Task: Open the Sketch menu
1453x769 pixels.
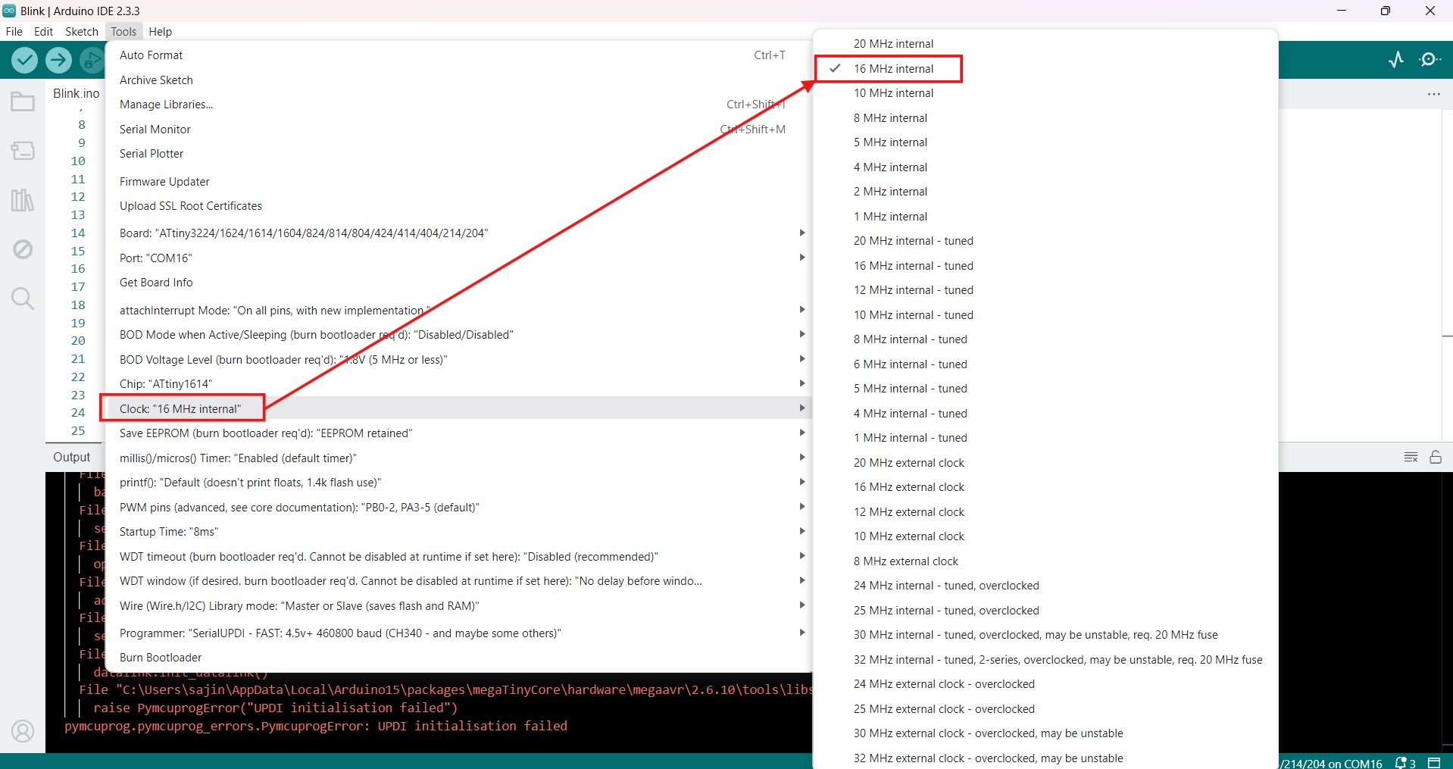Action: click(82, 32)
